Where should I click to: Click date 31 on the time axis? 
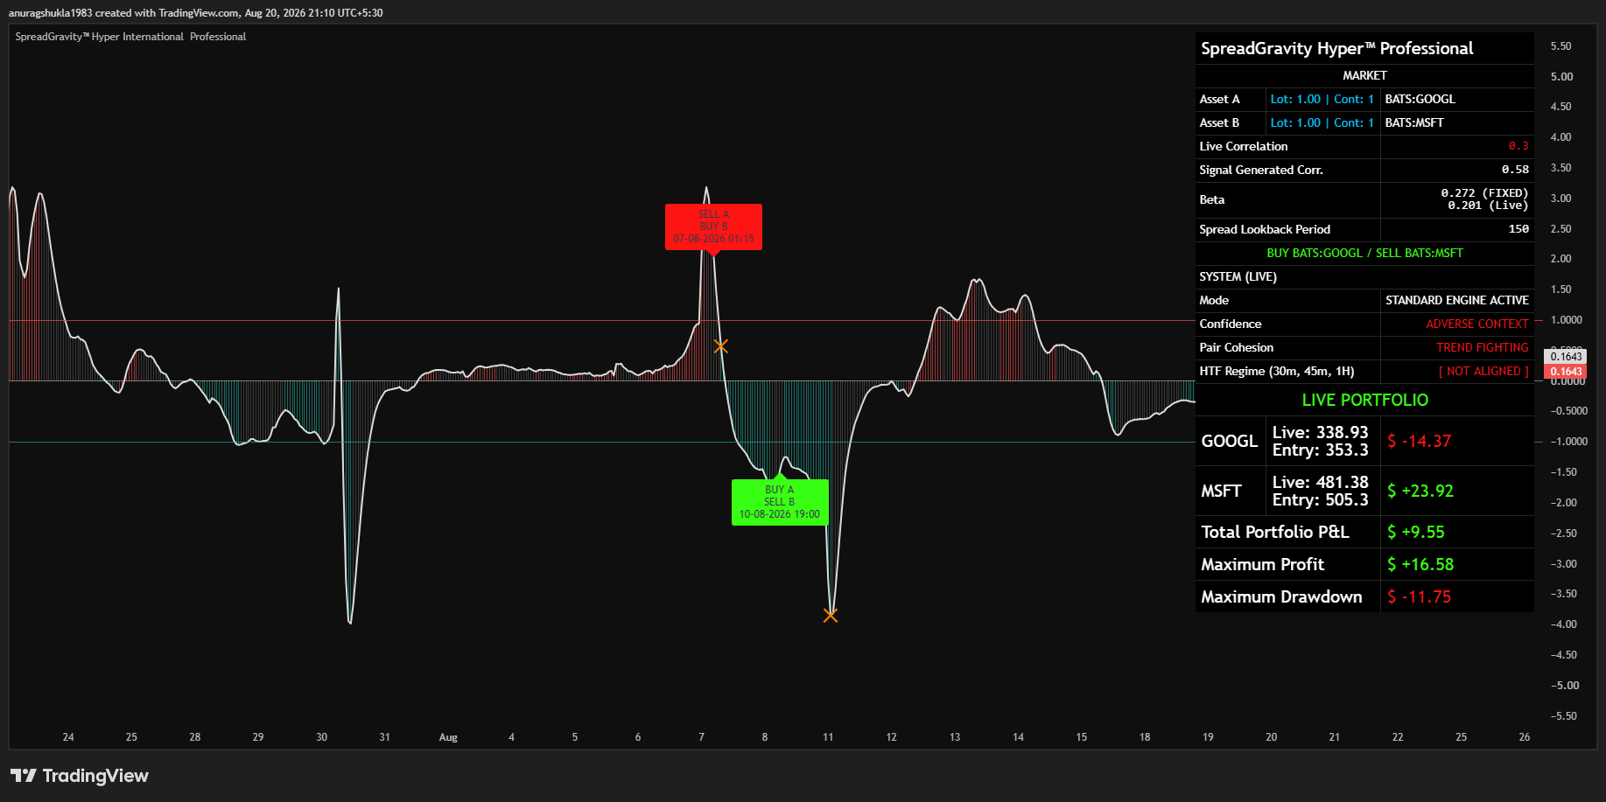[384, 737]
